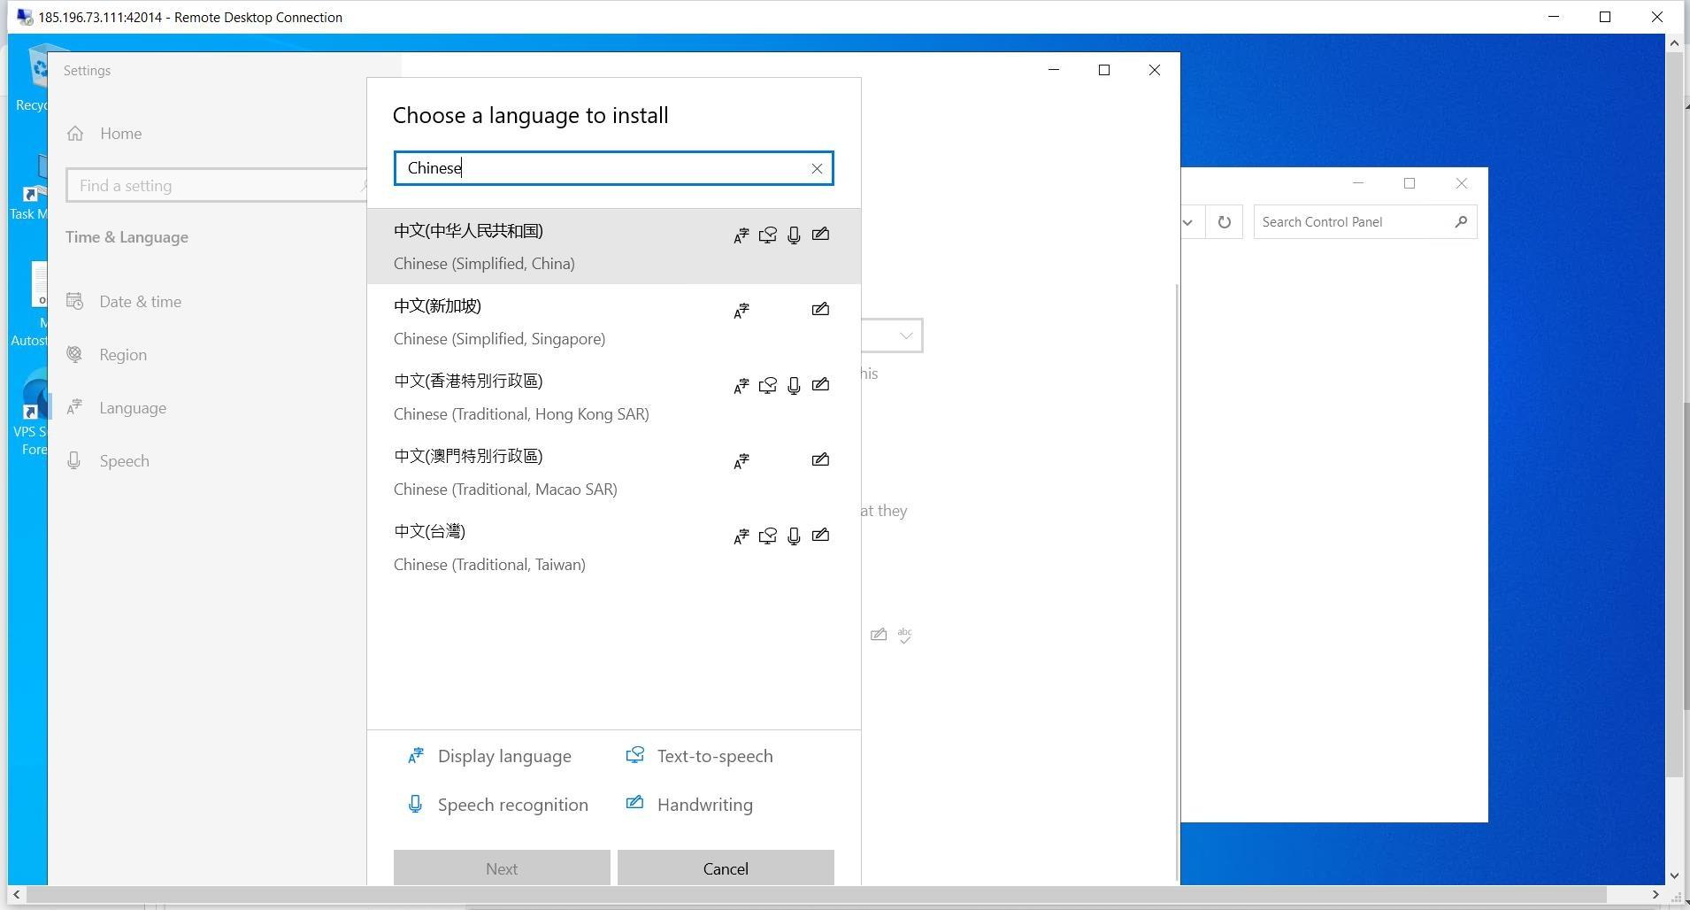Click handwriting icon for Taiwan row
This screenshot has height=910, width=1690.
pos(820,535)
